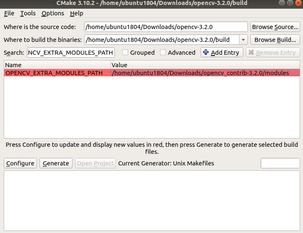303x233 pixels.
Task: Click inside the empty output log area
Action: [152, 201]
